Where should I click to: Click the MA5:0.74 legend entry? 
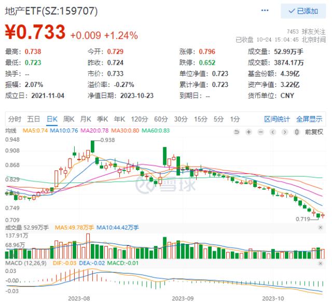[35, 131]
